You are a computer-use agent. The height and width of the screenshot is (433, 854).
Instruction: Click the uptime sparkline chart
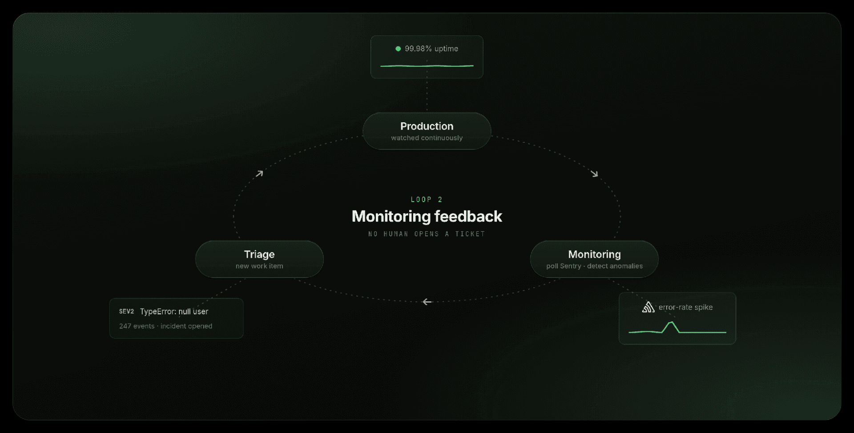427,66
